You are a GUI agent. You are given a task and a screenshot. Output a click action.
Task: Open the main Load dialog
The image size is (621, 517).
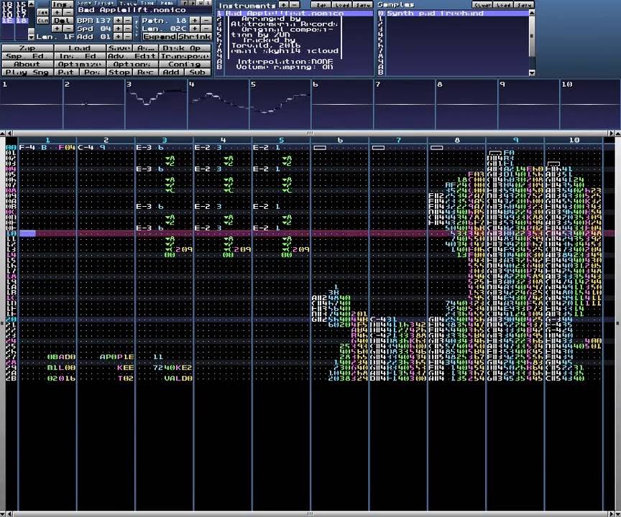pos(80,48)
